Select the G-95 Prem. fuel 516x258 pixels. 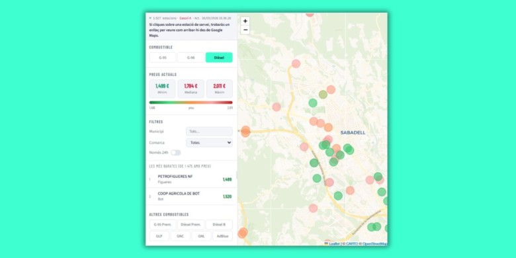[x=163, y=225]
